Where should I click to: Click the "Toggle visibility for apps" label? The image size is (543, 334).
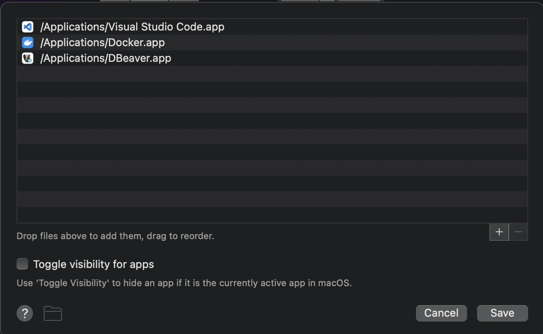pyautogui.click(x=94, y=264)
